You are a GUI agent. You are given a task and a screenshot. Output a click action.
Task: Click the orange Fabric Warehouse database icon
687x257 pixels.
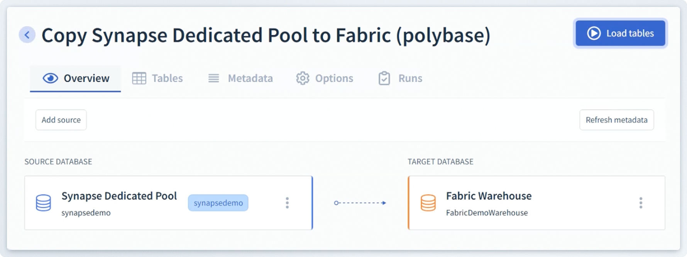pos(428,203)
